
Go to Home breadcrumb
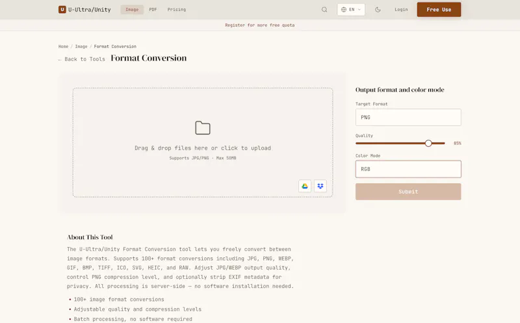tap(63, 46)
